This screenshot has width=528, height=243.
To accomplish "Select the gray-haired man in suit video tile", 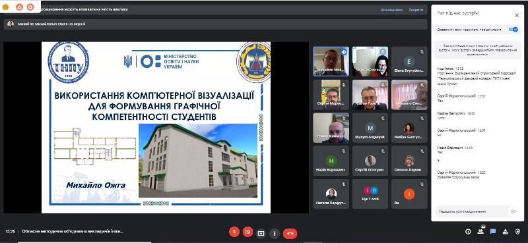I will [370, 94].
